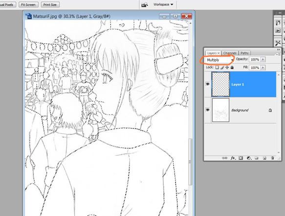Close the MatsuriF.jpg document window

[186, 16]
